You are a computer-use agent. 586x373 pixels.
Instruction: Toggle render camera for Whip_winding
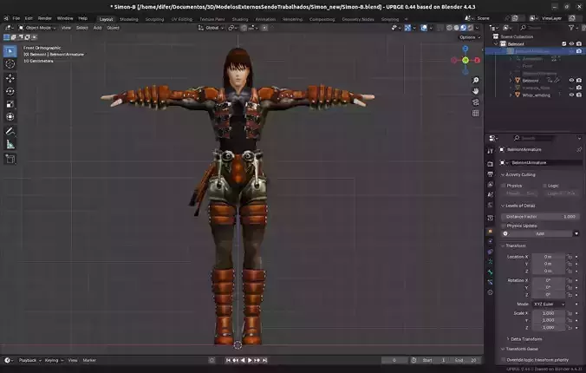coord(579,95)
